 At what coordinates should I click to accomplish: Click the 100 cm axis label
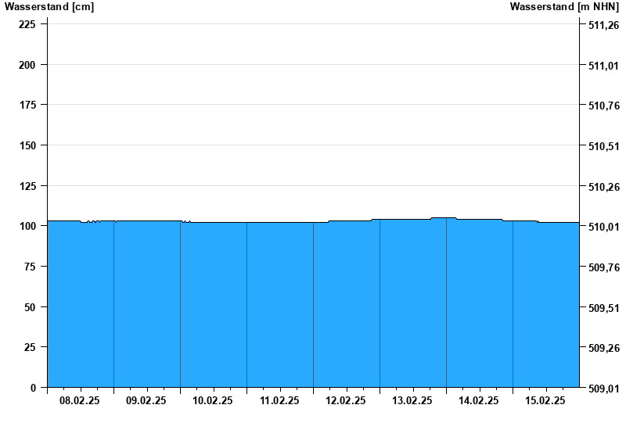(27, 226)
